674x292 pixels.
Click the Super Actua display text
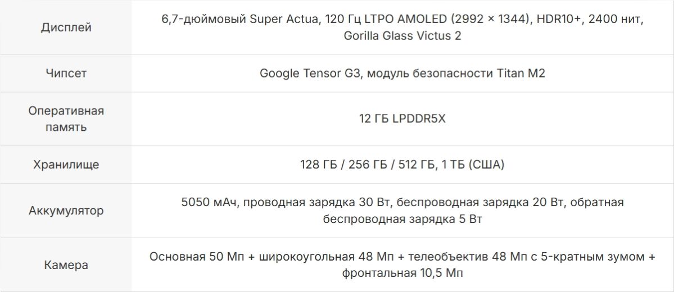[282, 20]
